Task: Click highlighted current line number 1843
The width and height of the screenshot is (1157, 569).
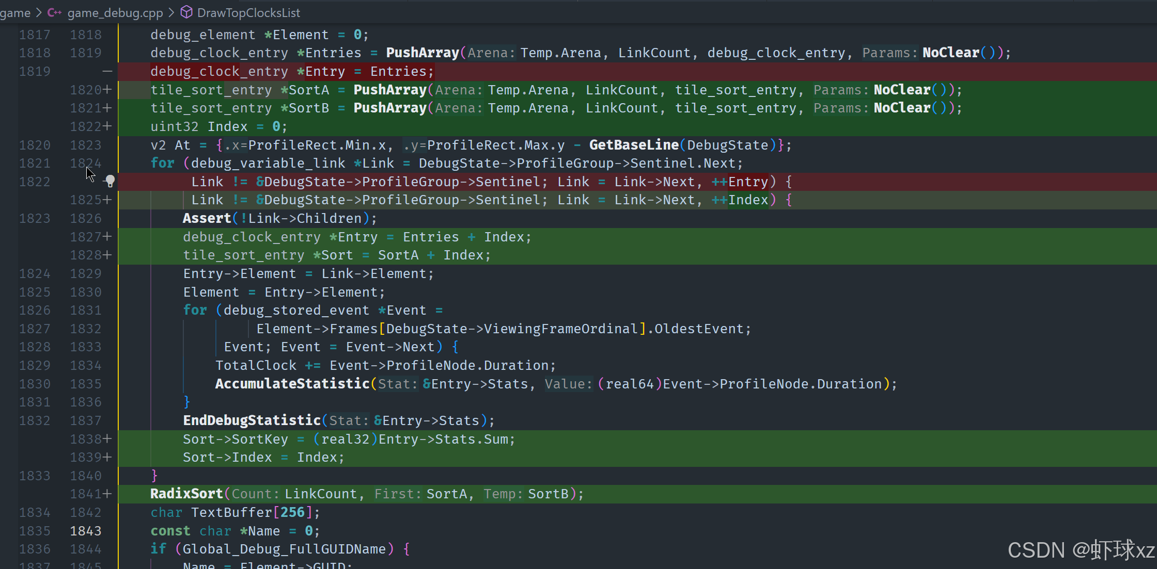Action: coord(86,531)
